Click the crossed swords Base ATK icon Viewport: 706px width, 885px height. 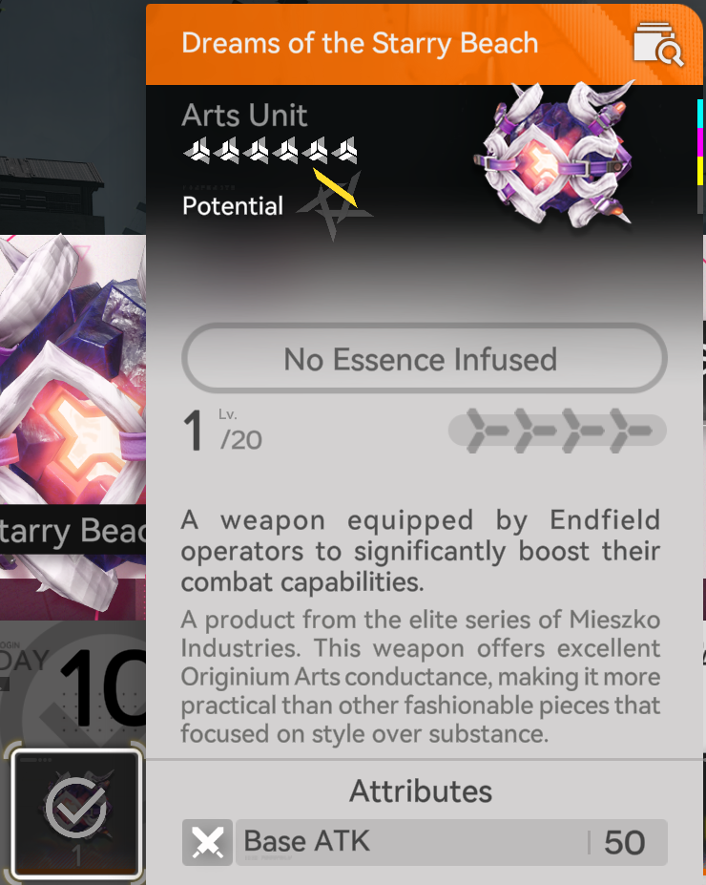208,843
